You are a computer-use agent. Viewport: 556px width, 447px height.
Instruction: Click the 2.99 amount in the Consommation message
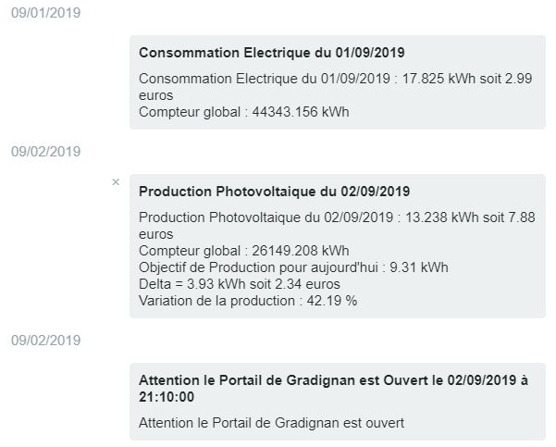(519, 79)
